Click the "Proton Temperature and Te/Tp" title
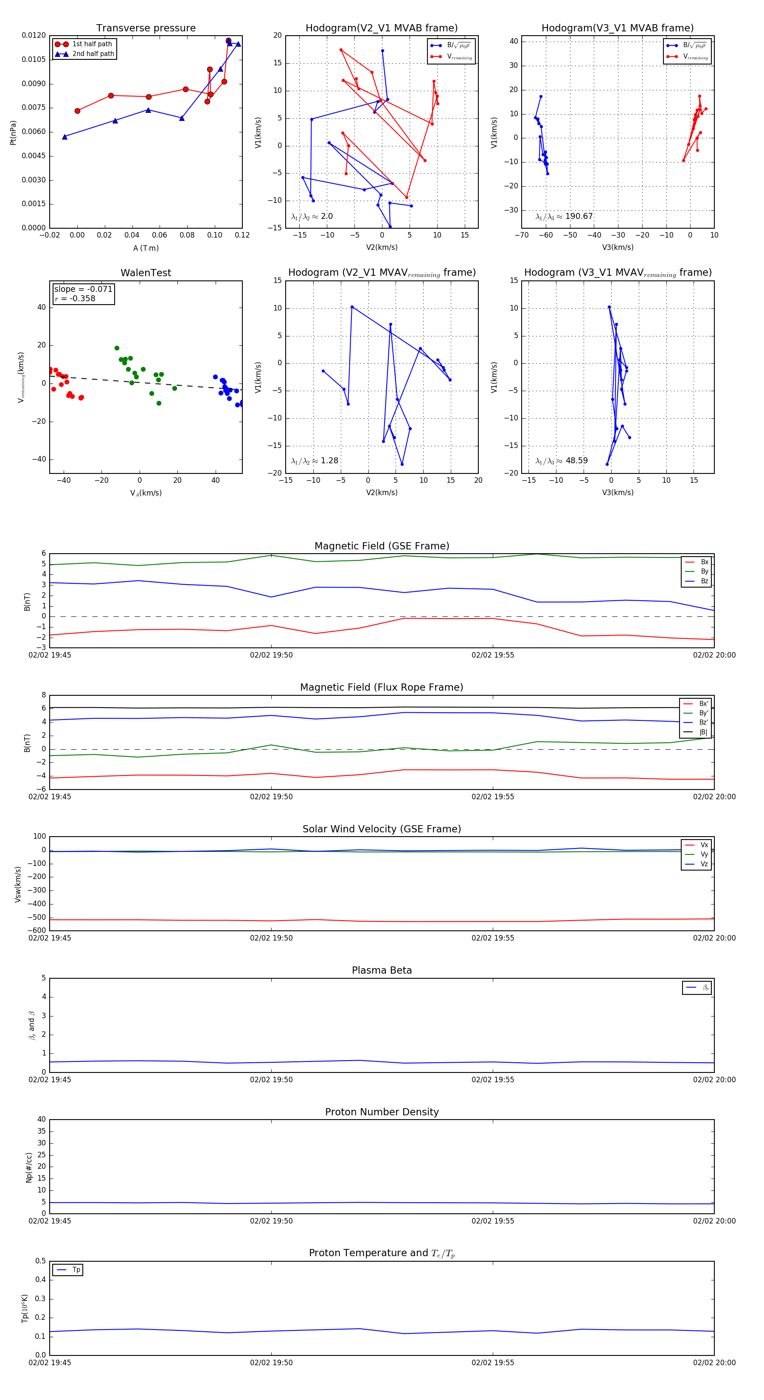Viewport: 764px width, 1400px height. click(x=382, y=1253)
